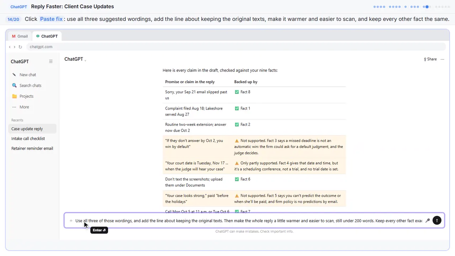Switch to the Gmail browser tab
The width and height of the screenshot is (455, 256).
pos(20,36)
